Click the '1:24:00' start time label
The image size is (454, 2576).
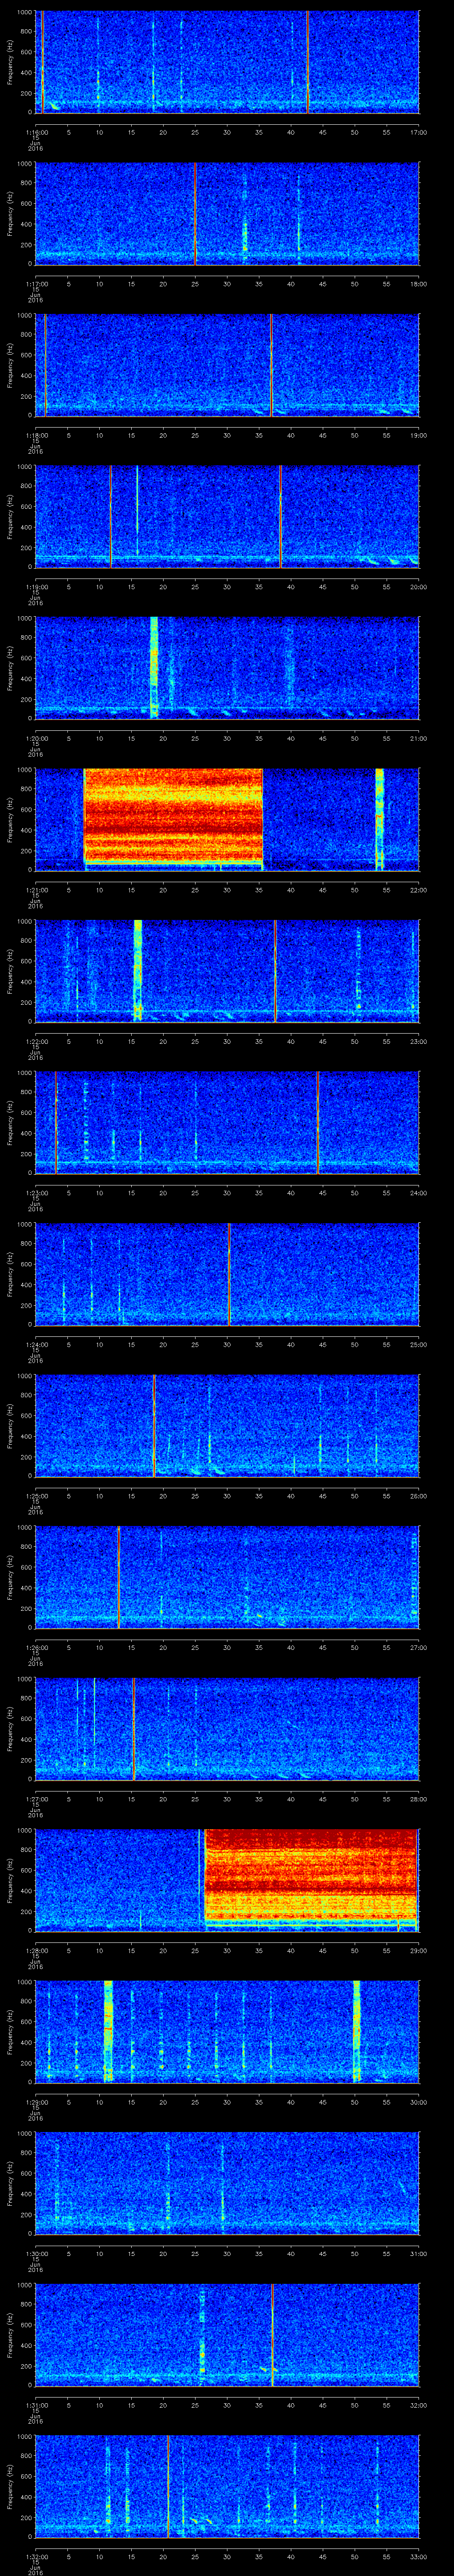pos(36,1344)
